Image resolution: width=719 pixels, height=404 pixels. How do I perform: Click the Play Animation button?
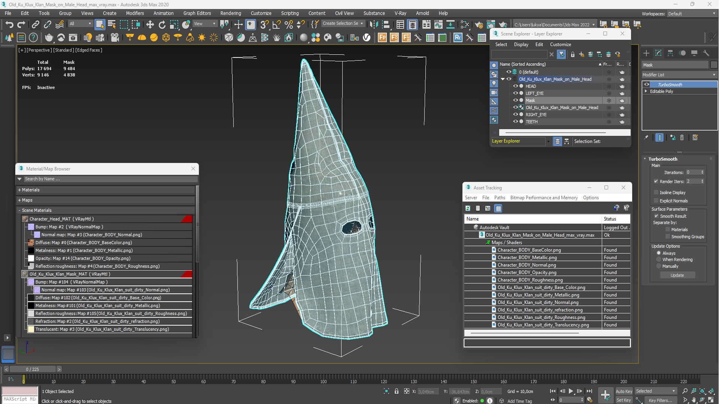(x=571, y=391)
